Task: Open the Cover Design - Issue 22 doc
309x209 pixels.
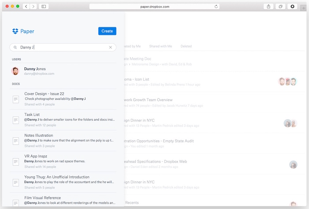Action: click(44, 94)
